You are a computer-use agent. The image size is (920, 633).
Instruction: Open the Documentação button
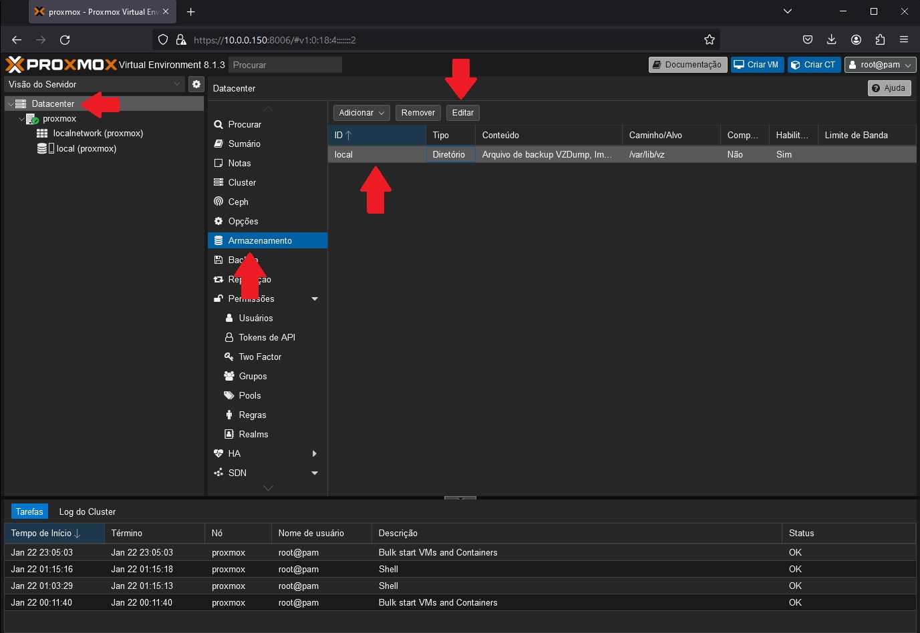[x=687, y=65]
